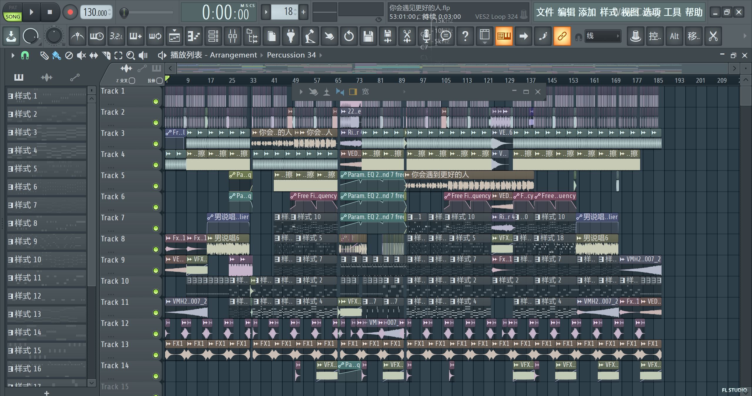Toggle the 3-2-1 countdown icon

(x=116, y=36)
